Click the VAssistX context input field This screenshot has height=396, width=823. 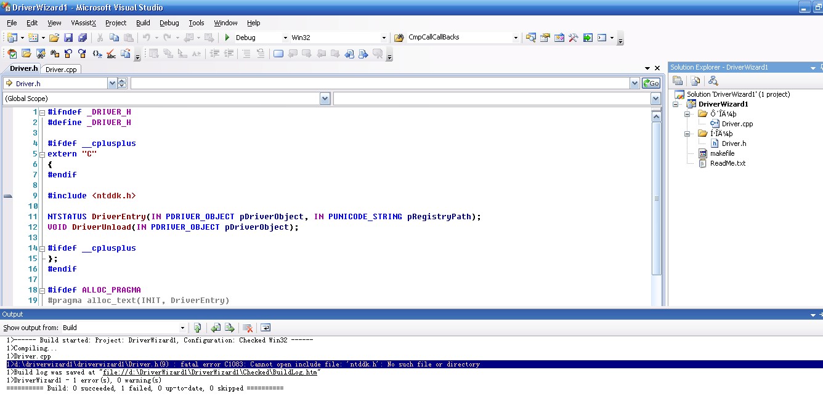click(379, 83)
